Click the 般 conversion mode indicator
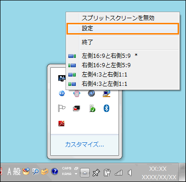This screenshot has height=182, width=186. click(17, 172)
